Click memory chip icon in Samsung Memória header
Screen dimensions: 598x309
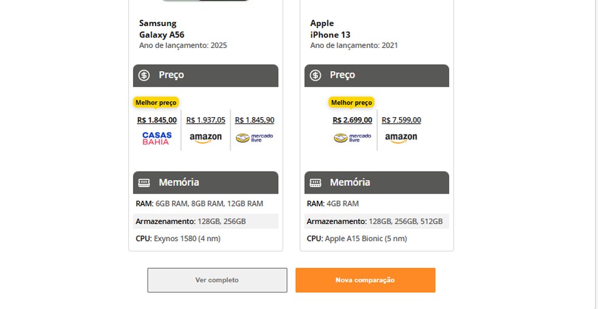144,183
